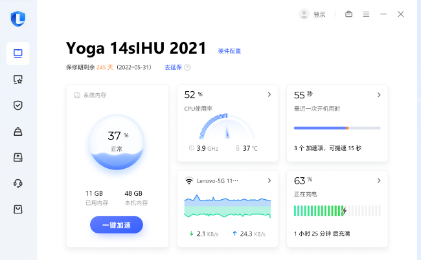Click the 最近一次开机用时 label
Viewport: 421px width, 260px height.
pos(317,109)
